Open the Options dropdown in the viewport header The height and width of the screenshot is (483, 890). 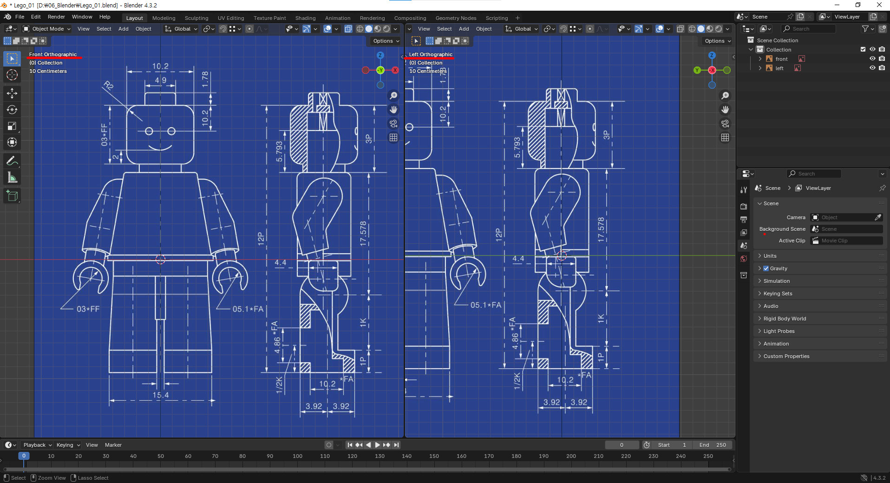pyautogui.click(x=385, y=41)
